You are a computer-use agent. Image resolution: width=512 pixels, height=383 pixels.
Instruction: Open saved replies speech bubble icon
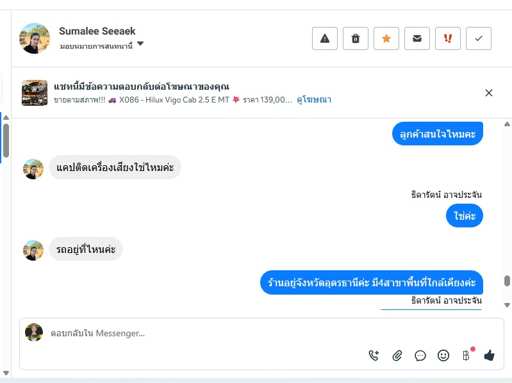420,355
